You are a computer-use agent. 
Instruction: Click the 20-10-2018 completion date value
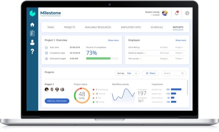(x=75, y=53)
